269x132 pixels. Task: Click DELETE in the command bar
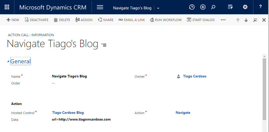coord(62,20)
